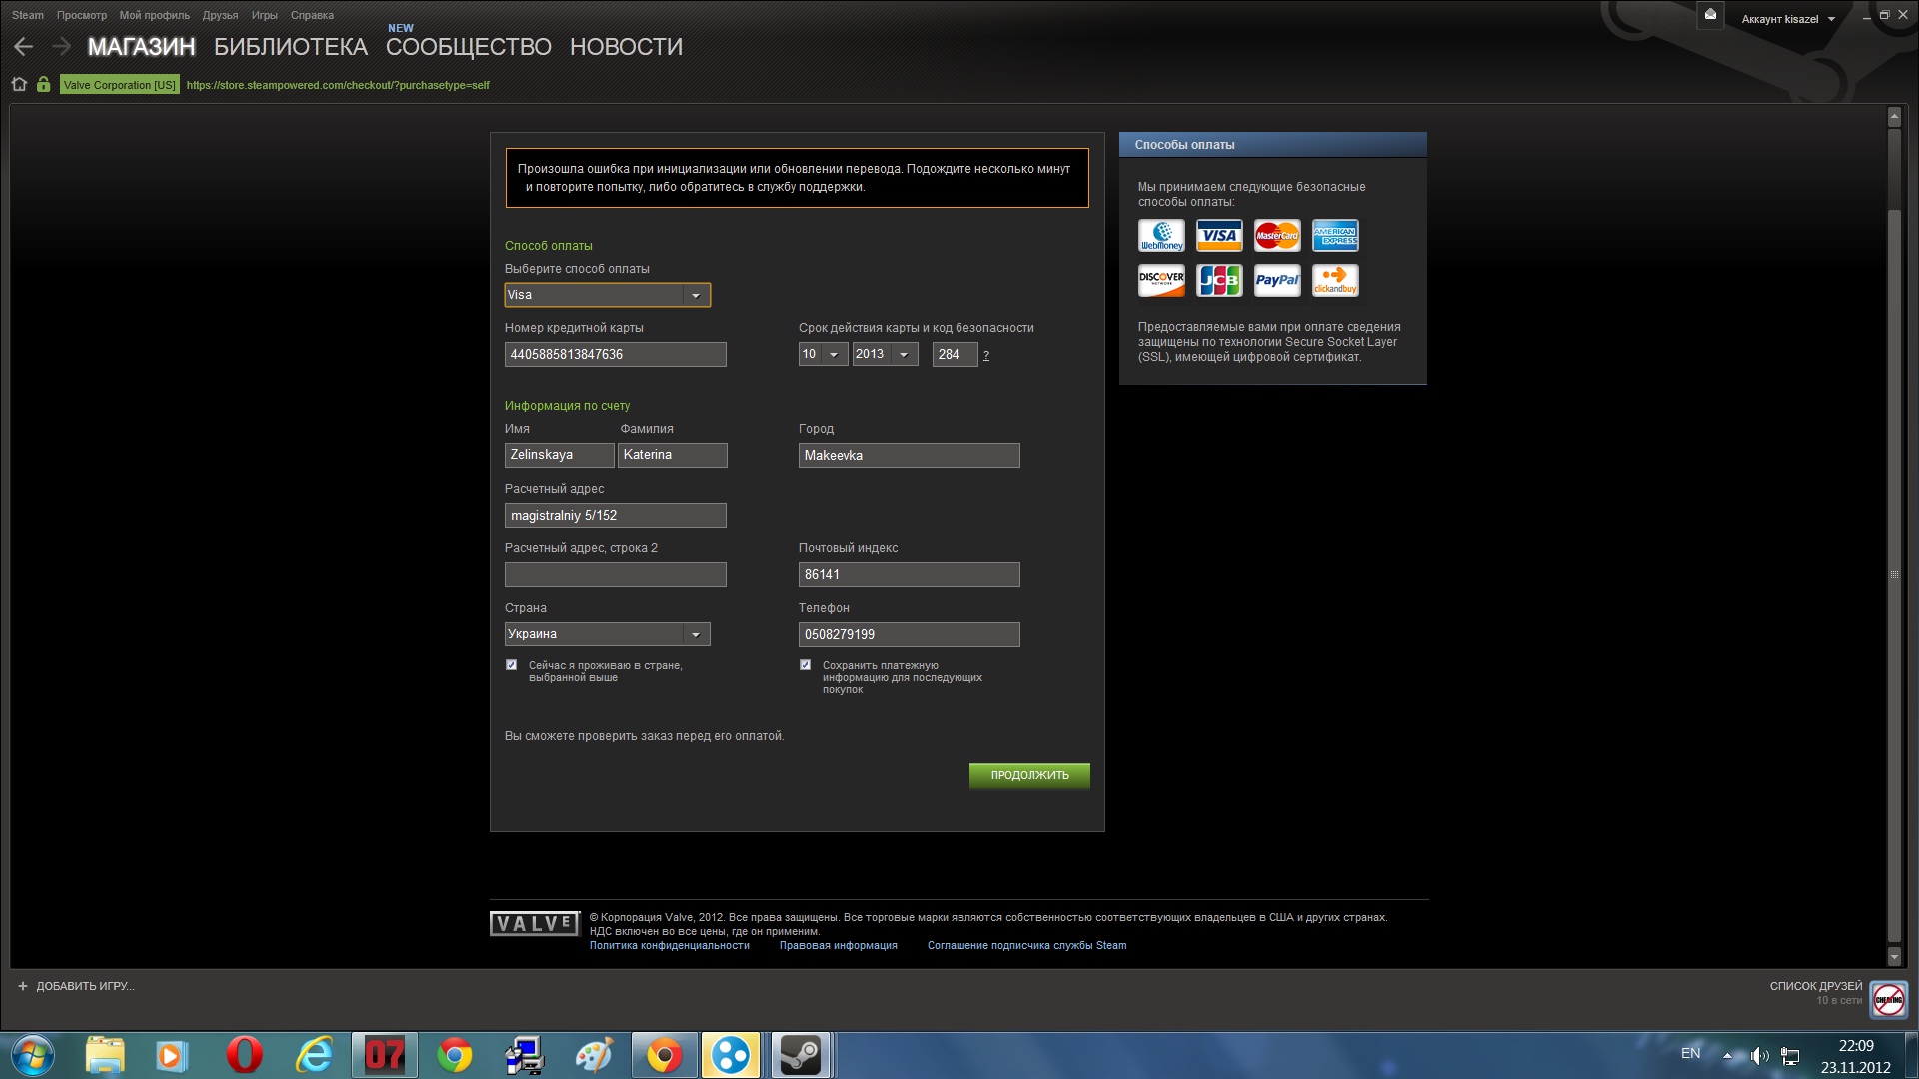This screenshot has width=1919, height=1079.
Task: Go back with the left arrow
Action: click(24, 47)
